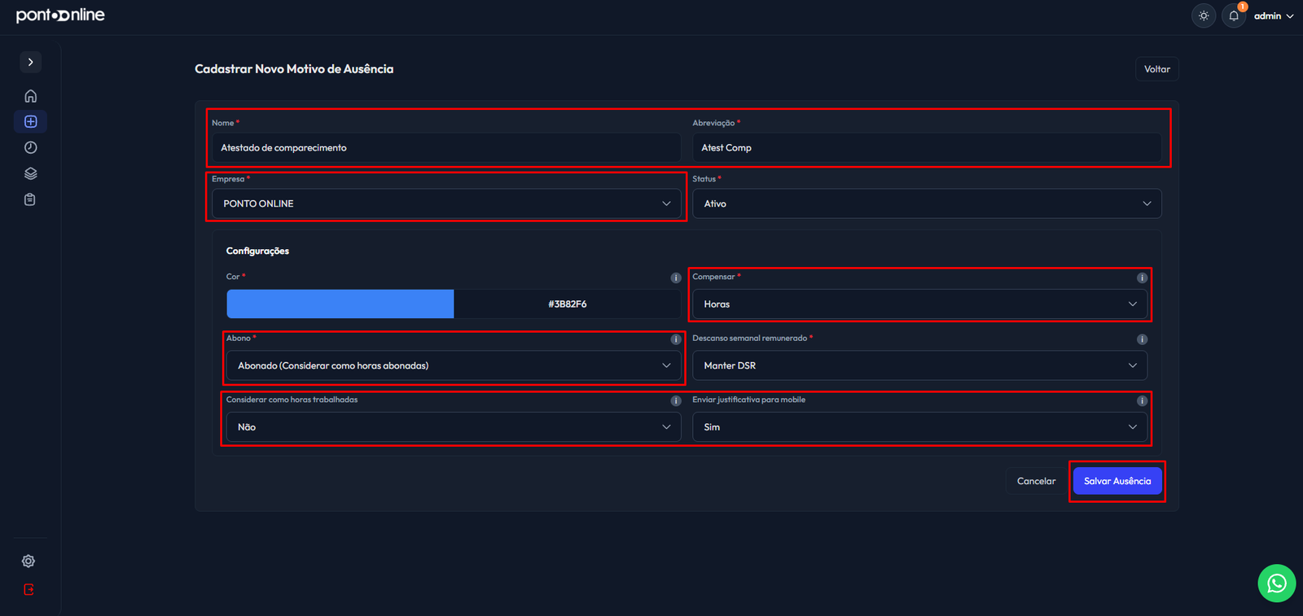
Task: Open settings gear icon in sidebar
Action: (x=29, y=561)
